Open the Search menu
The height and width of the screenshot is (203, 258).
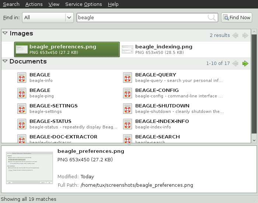point(11,4)
